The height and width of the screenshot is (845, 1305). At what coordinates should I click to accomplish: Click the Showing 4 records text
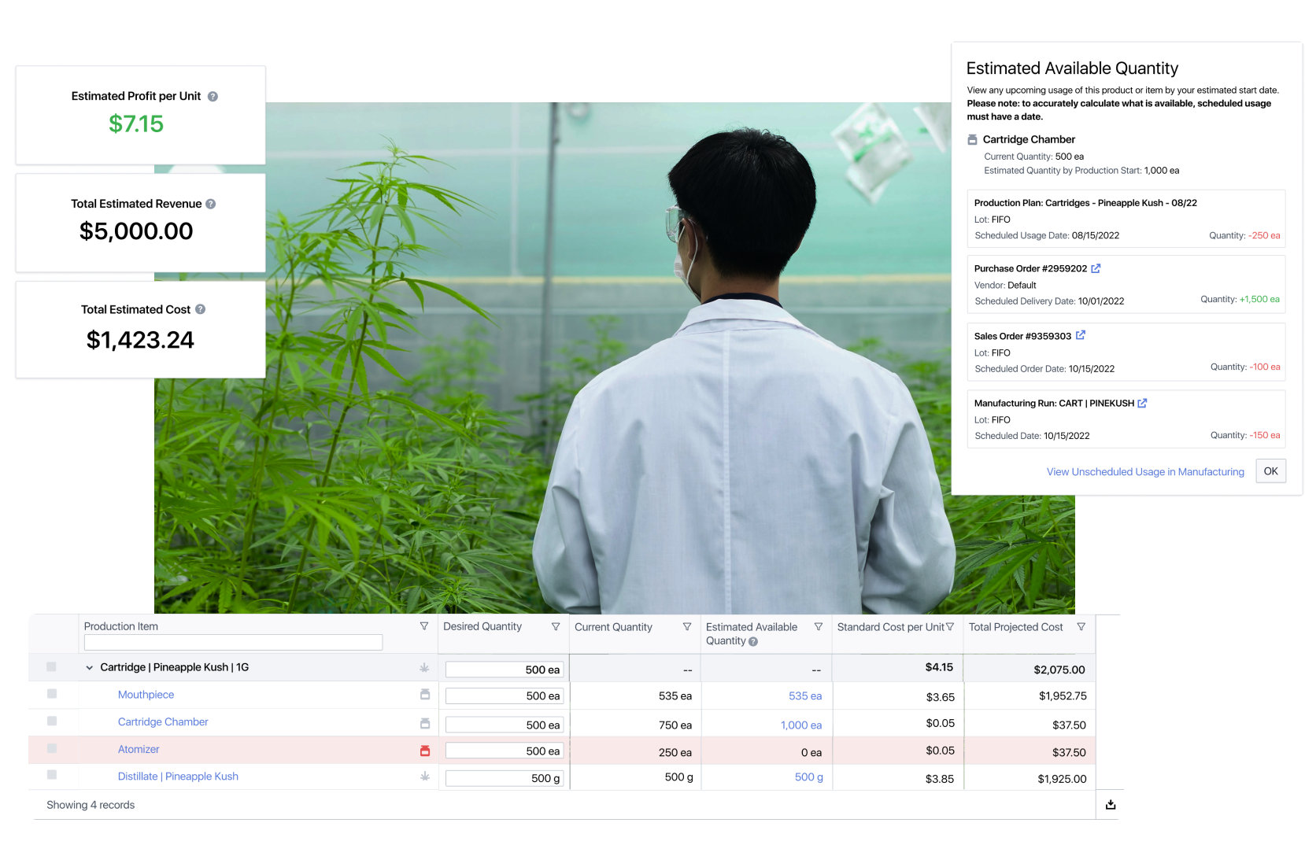pyautogui.click(x=91, y=805)
